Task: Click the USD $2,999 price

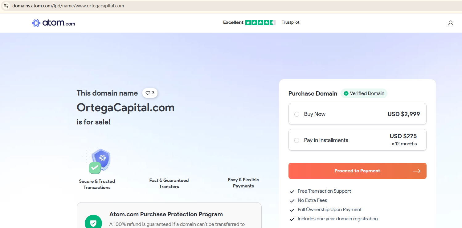Action: coord(403,114)
